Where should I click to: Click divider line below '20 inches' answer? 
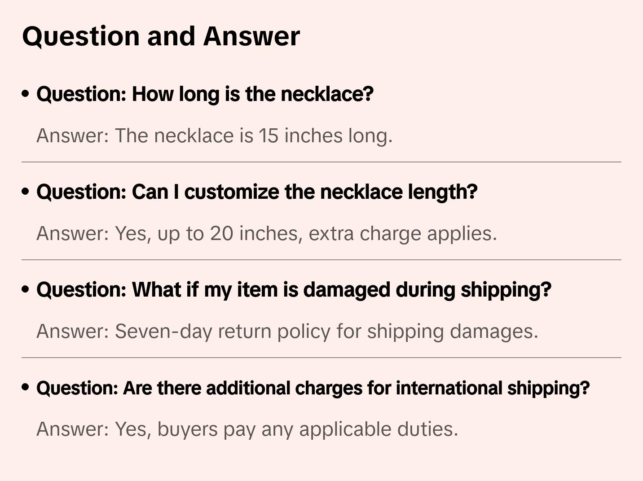(x=321, y=260)
